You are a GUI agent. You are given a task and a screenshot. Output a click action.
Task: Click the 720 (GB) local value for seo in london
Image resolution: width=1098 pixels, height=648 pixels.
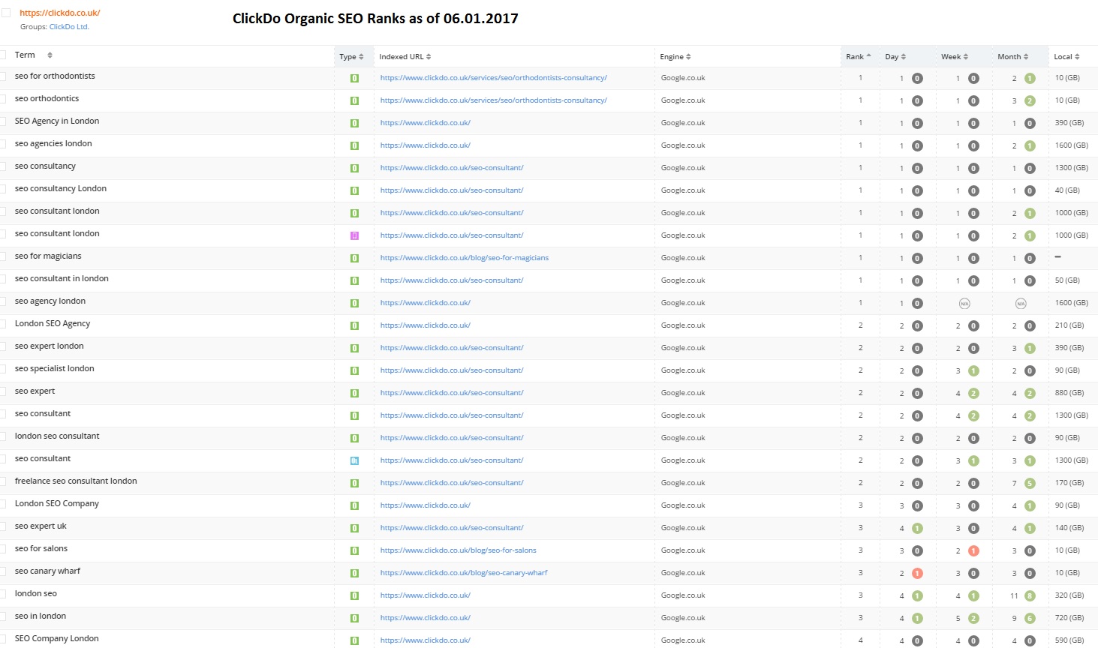1069,618
